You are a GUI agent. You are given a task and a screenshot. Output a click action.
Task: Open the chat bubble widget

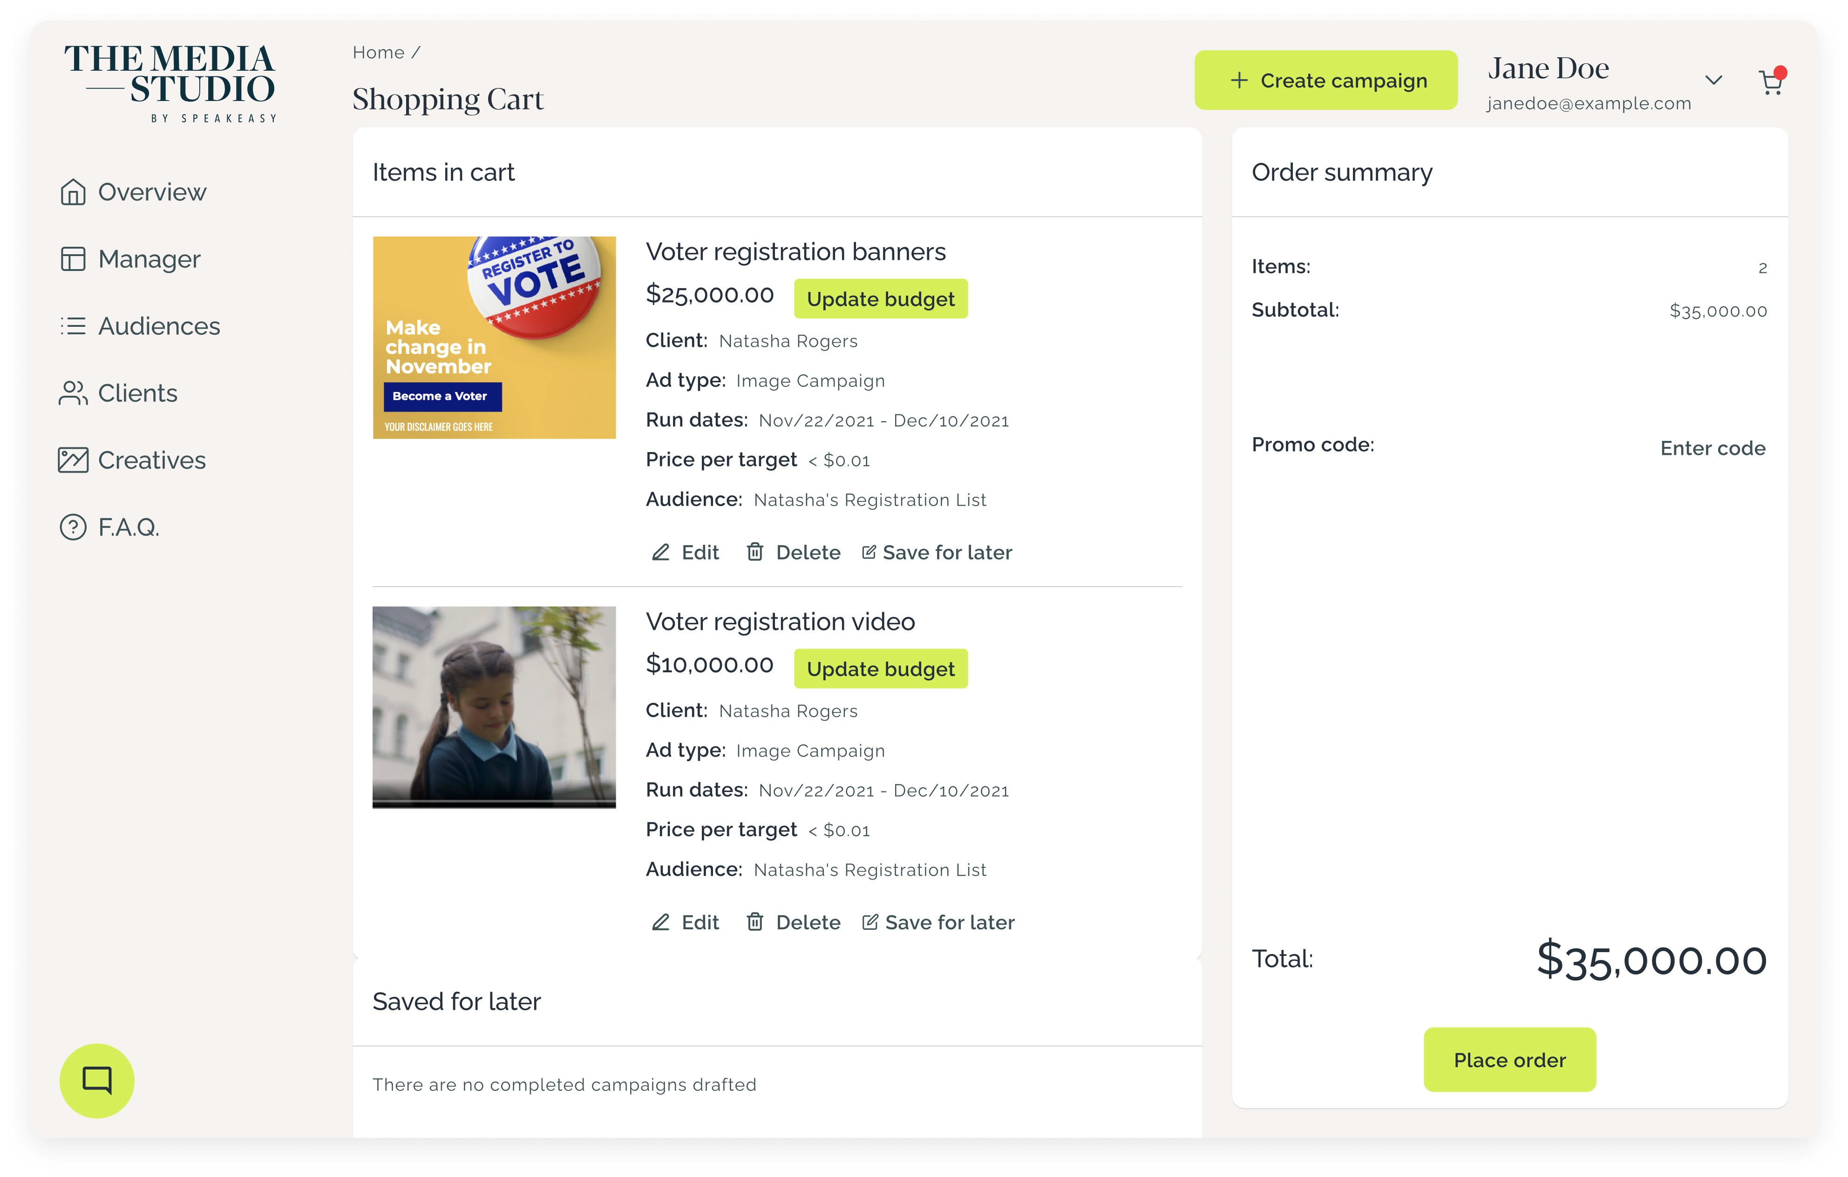click(97, 1080)
